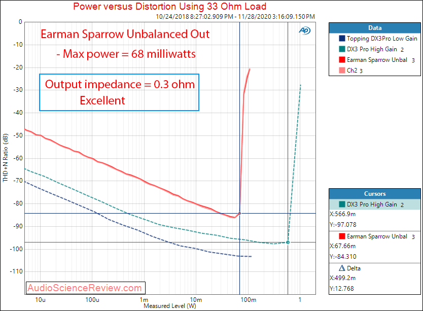Click the graph title Power versus Distortion

170,7
